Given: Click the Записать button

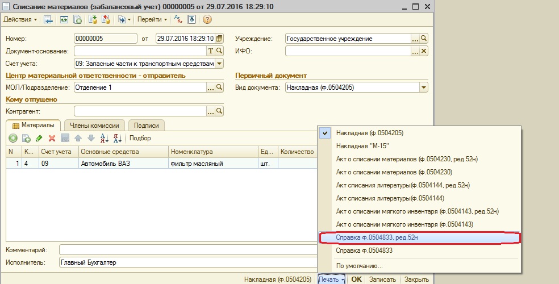Looking at the screenshot, I should pos(382,279).
